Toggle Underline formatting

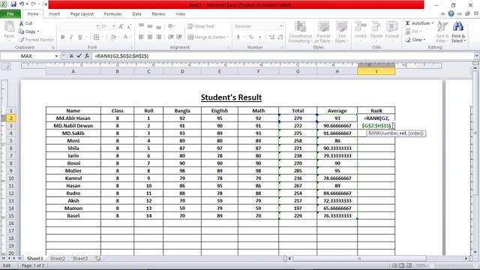[x=80, y=37]
